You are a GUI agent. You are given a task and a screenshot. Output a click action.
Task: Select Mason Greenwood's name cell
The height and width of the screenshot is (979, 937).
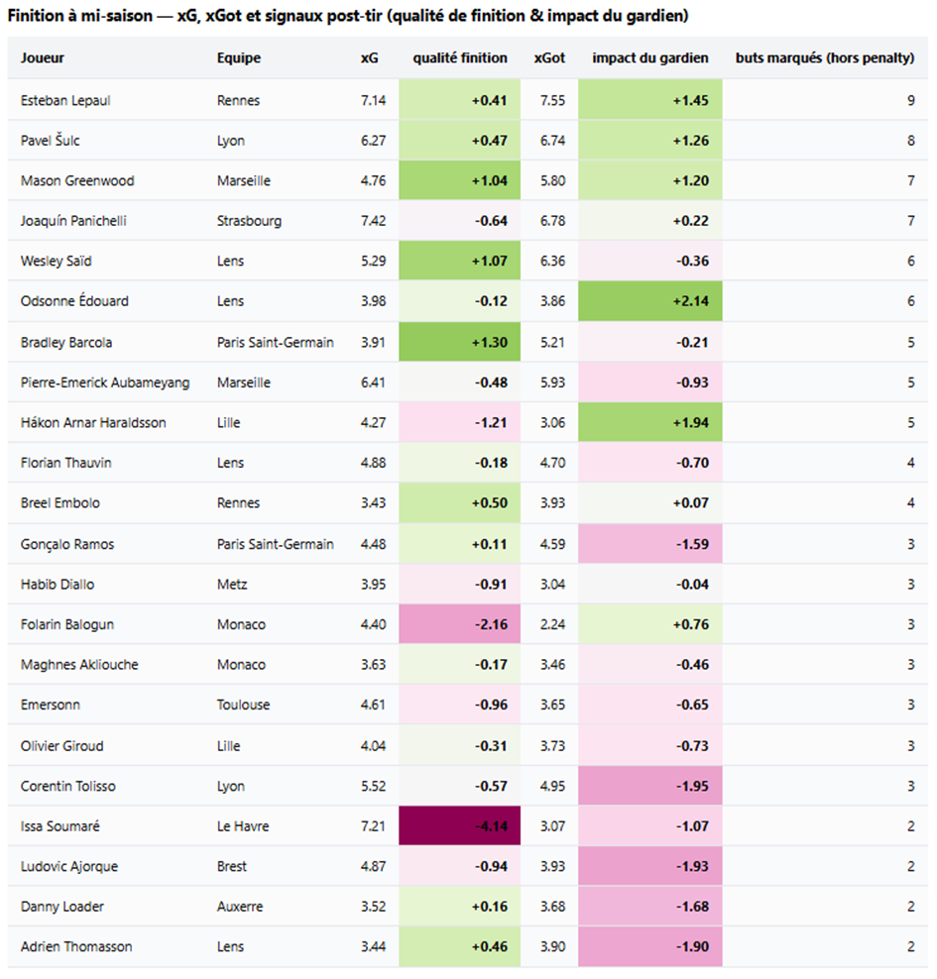[x=77, y=181]
